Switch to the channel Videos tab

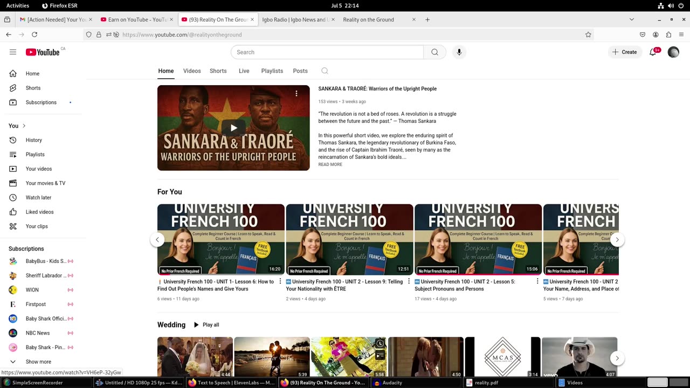pyautogui.click(x=192, y=71)
